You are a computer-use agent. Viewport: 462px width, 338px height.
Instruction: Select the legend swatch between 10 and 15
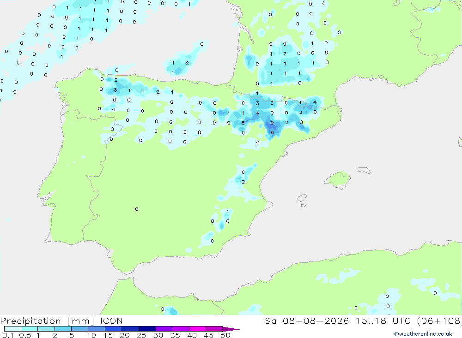(97, 329)
